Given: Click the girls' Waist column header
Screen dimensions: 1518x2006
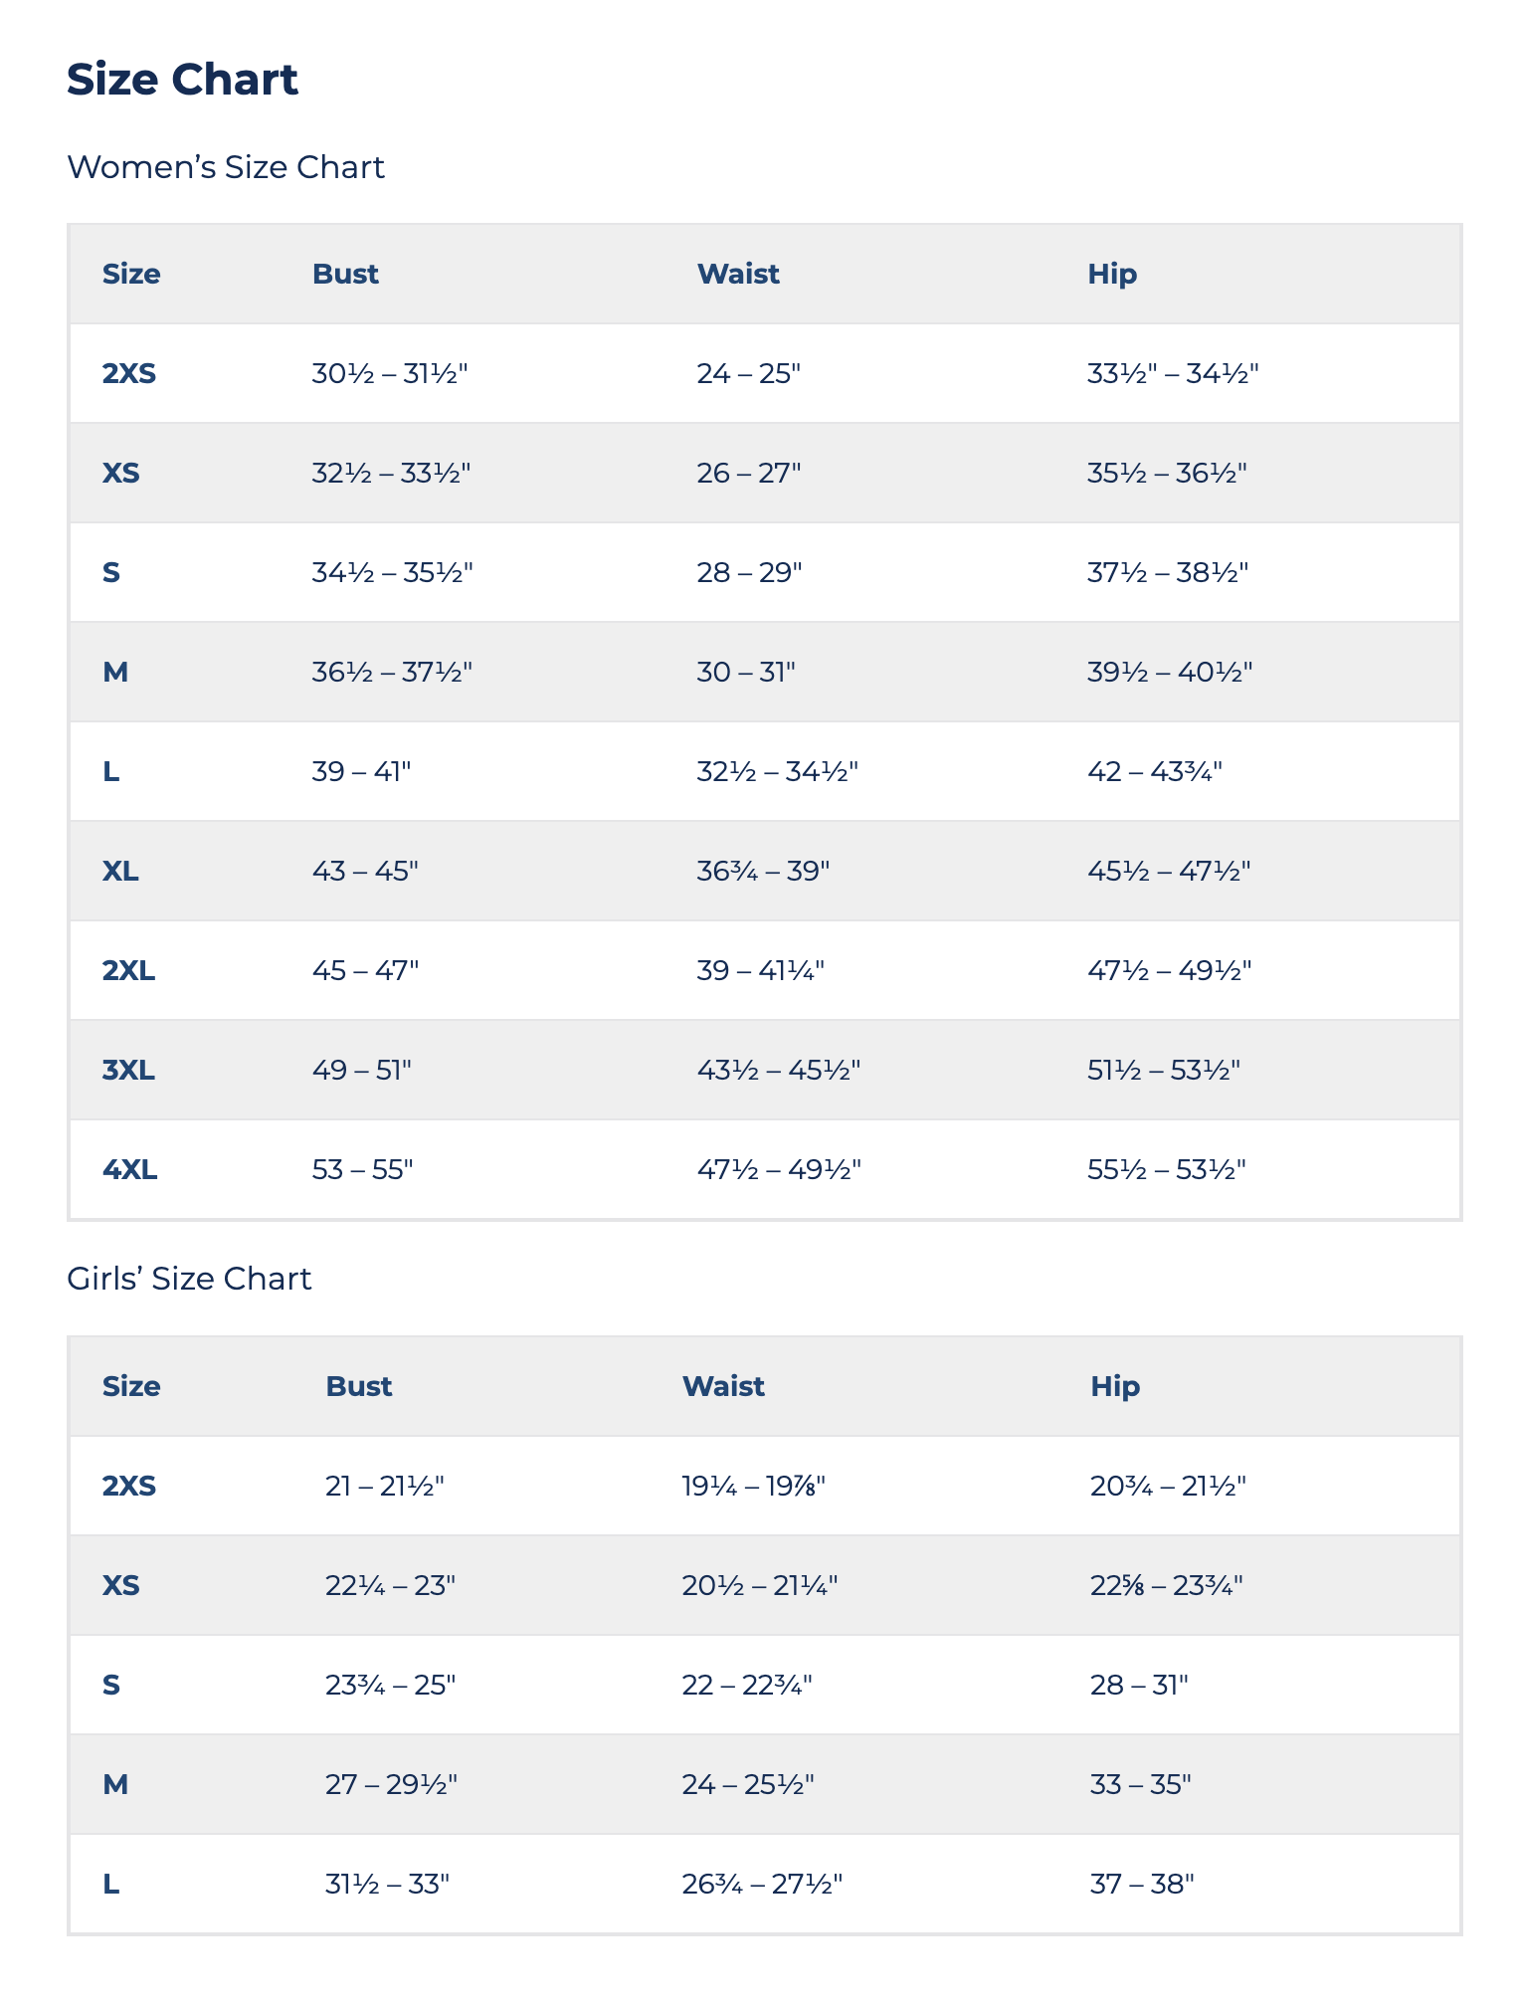Looking at the screenshot, I should tap(723, 1386).
